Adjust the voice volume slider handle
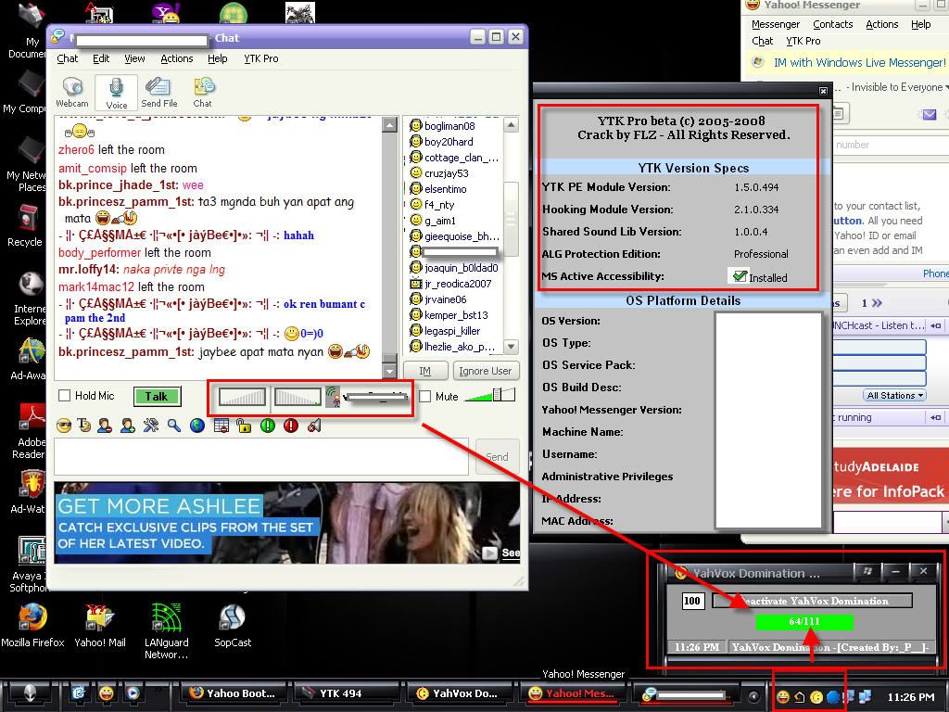Screen dimensions: 949x712 (498, 395)
